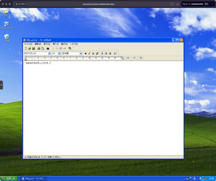
Task: Click the taskbar clock
Action: [211, 178]
